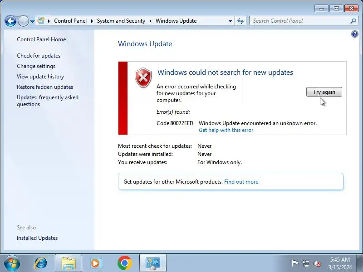This screenshot has width=363, height=272.
Task: Click the network icon in tray
Action: (306, 263)
